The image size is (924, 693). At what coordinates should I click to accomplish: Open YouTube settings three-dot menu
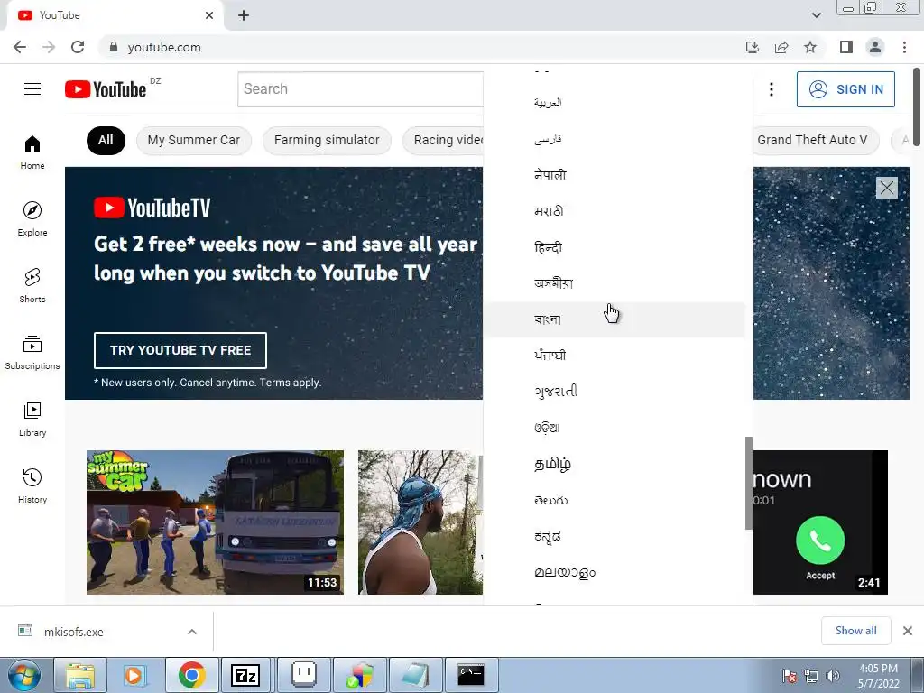(x=772, y=89)
